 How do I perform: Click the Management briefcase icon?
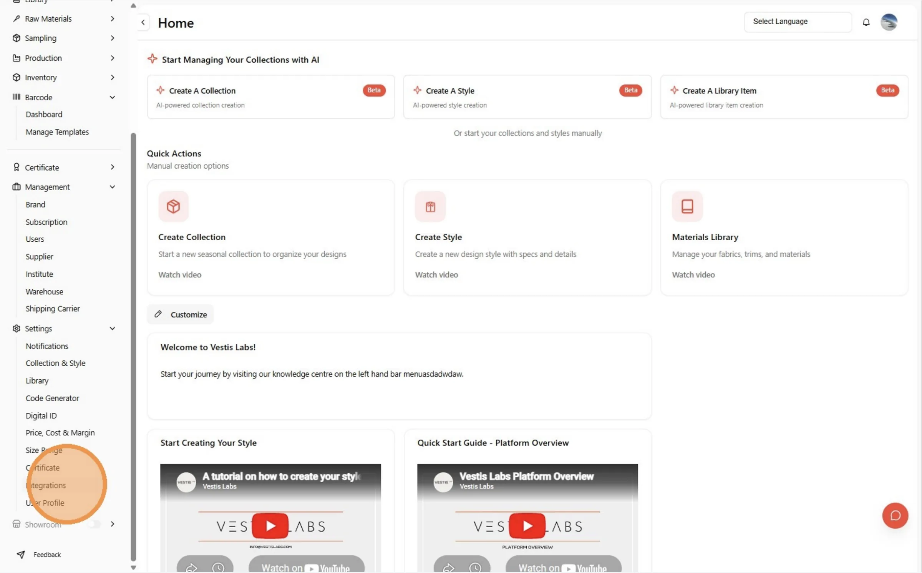[x=16, y=187]
